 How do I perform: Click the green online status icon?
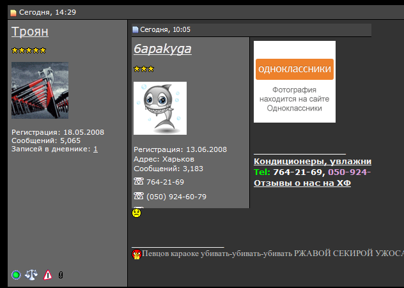(16, 275)
